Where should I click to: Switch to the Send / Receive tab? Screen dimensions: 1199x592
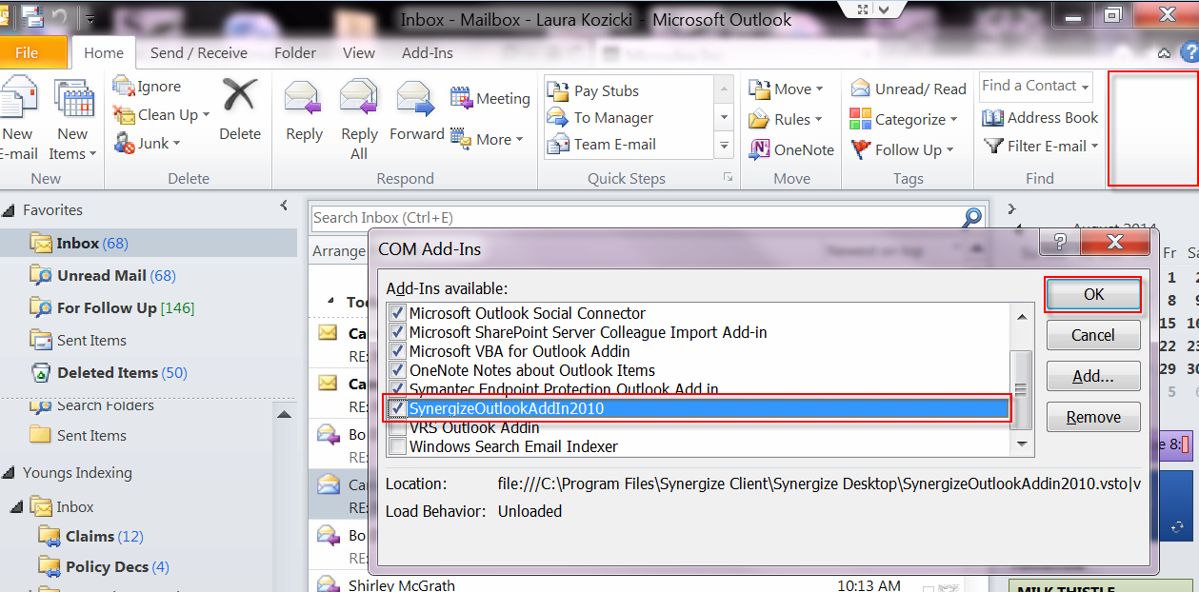click(199, 53)
